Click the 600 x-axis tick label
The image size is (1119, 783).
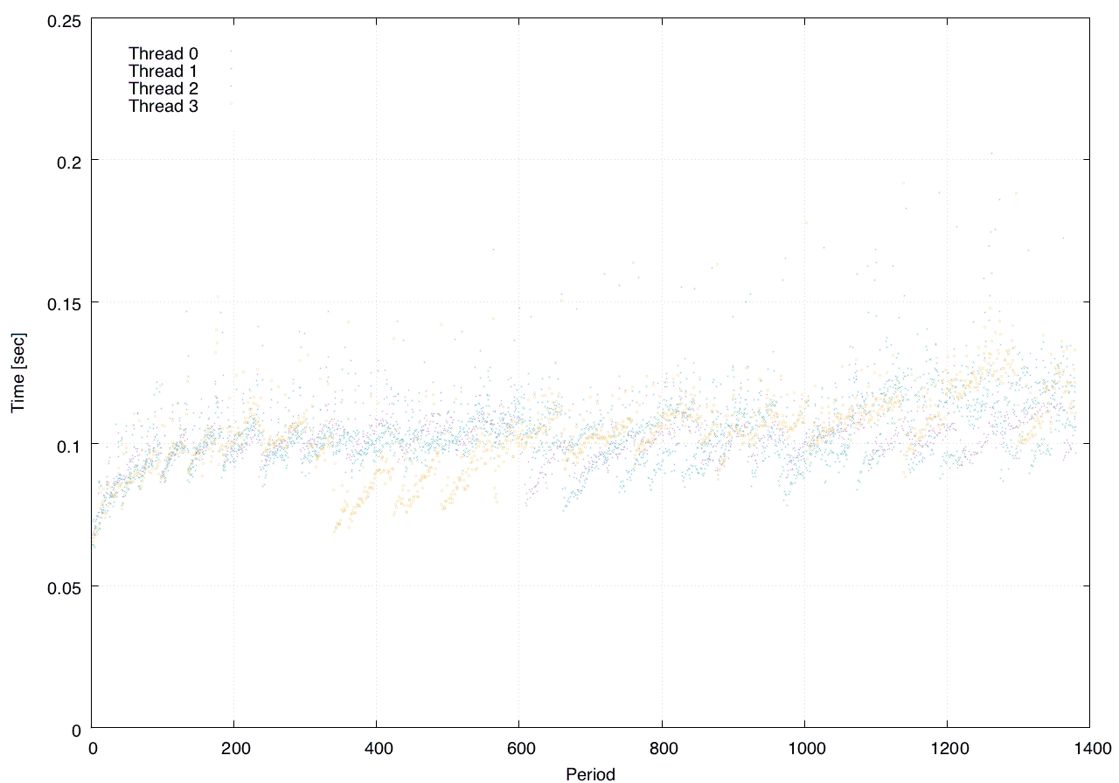point(519,747)
